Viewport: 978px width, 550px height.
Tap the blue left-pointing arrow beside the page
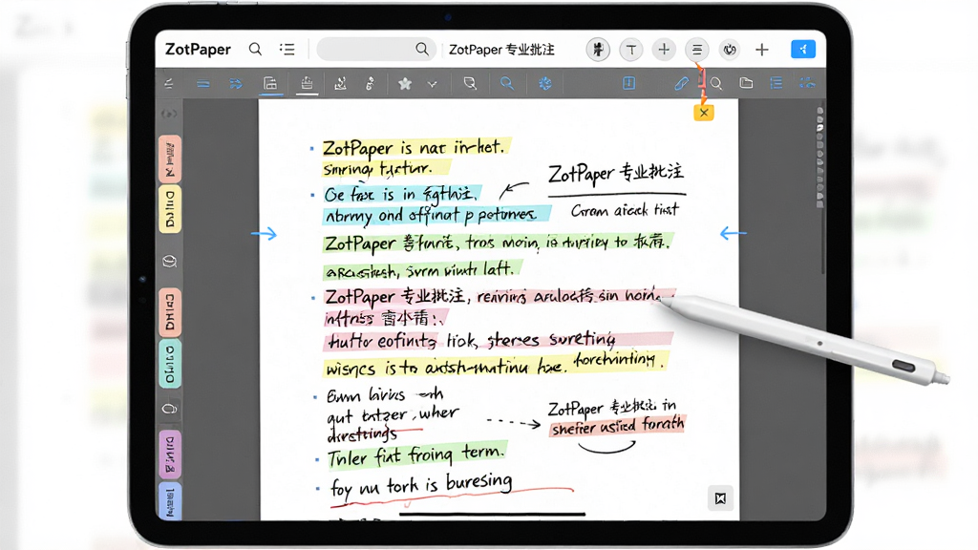[733, 233]
